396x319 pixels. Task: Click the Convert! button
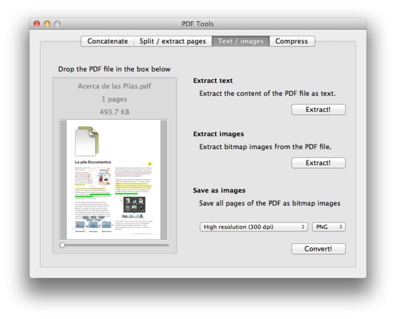coord(318,249)
